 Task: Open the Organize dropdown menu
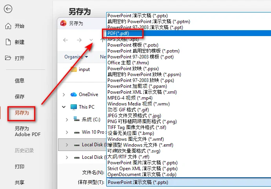coord(76,57)
